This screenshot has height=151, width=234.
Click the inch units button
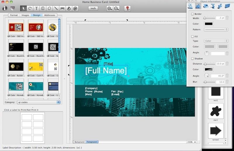[x=93, y=8]
